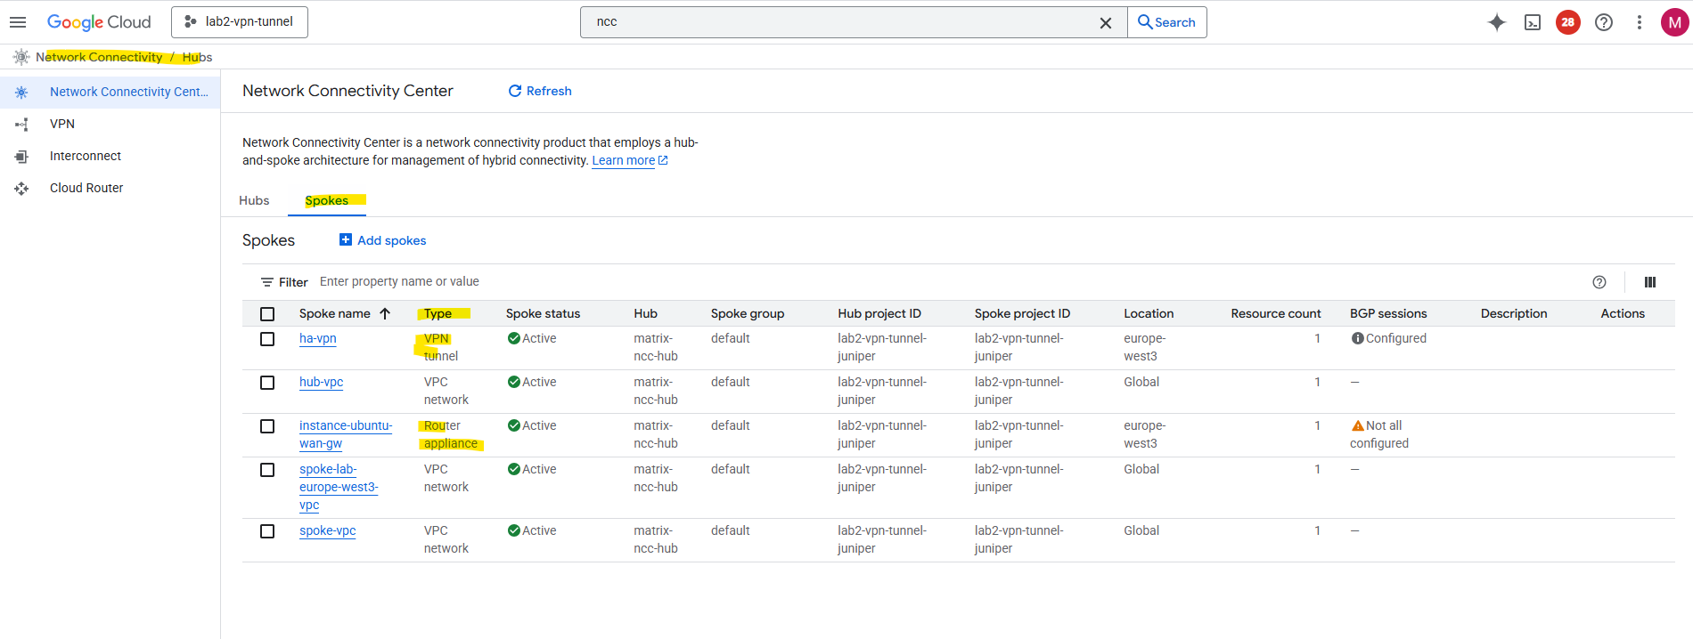Image resolution: width=1693 pixels, height=639 pixels.
Task: Open the notifications badge showing 28
Action: click(1568, 22)
